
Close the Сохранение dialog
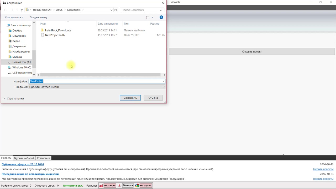(163, 3)
